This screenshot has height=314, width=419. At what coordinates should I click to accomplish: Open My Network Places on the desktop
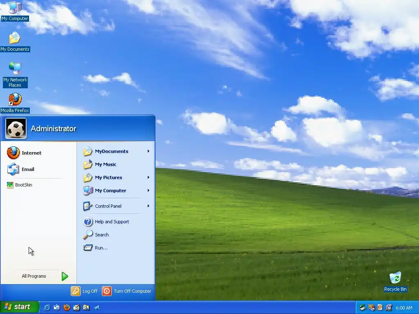tap(15, 75)
